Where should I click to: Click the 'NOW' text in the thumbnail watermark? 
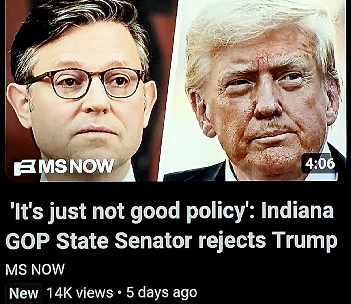[x=94, y=166]
